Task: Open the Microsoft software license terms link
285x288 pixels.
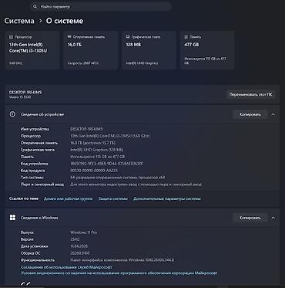Action: pyautogui.click(x=119, y=273)
